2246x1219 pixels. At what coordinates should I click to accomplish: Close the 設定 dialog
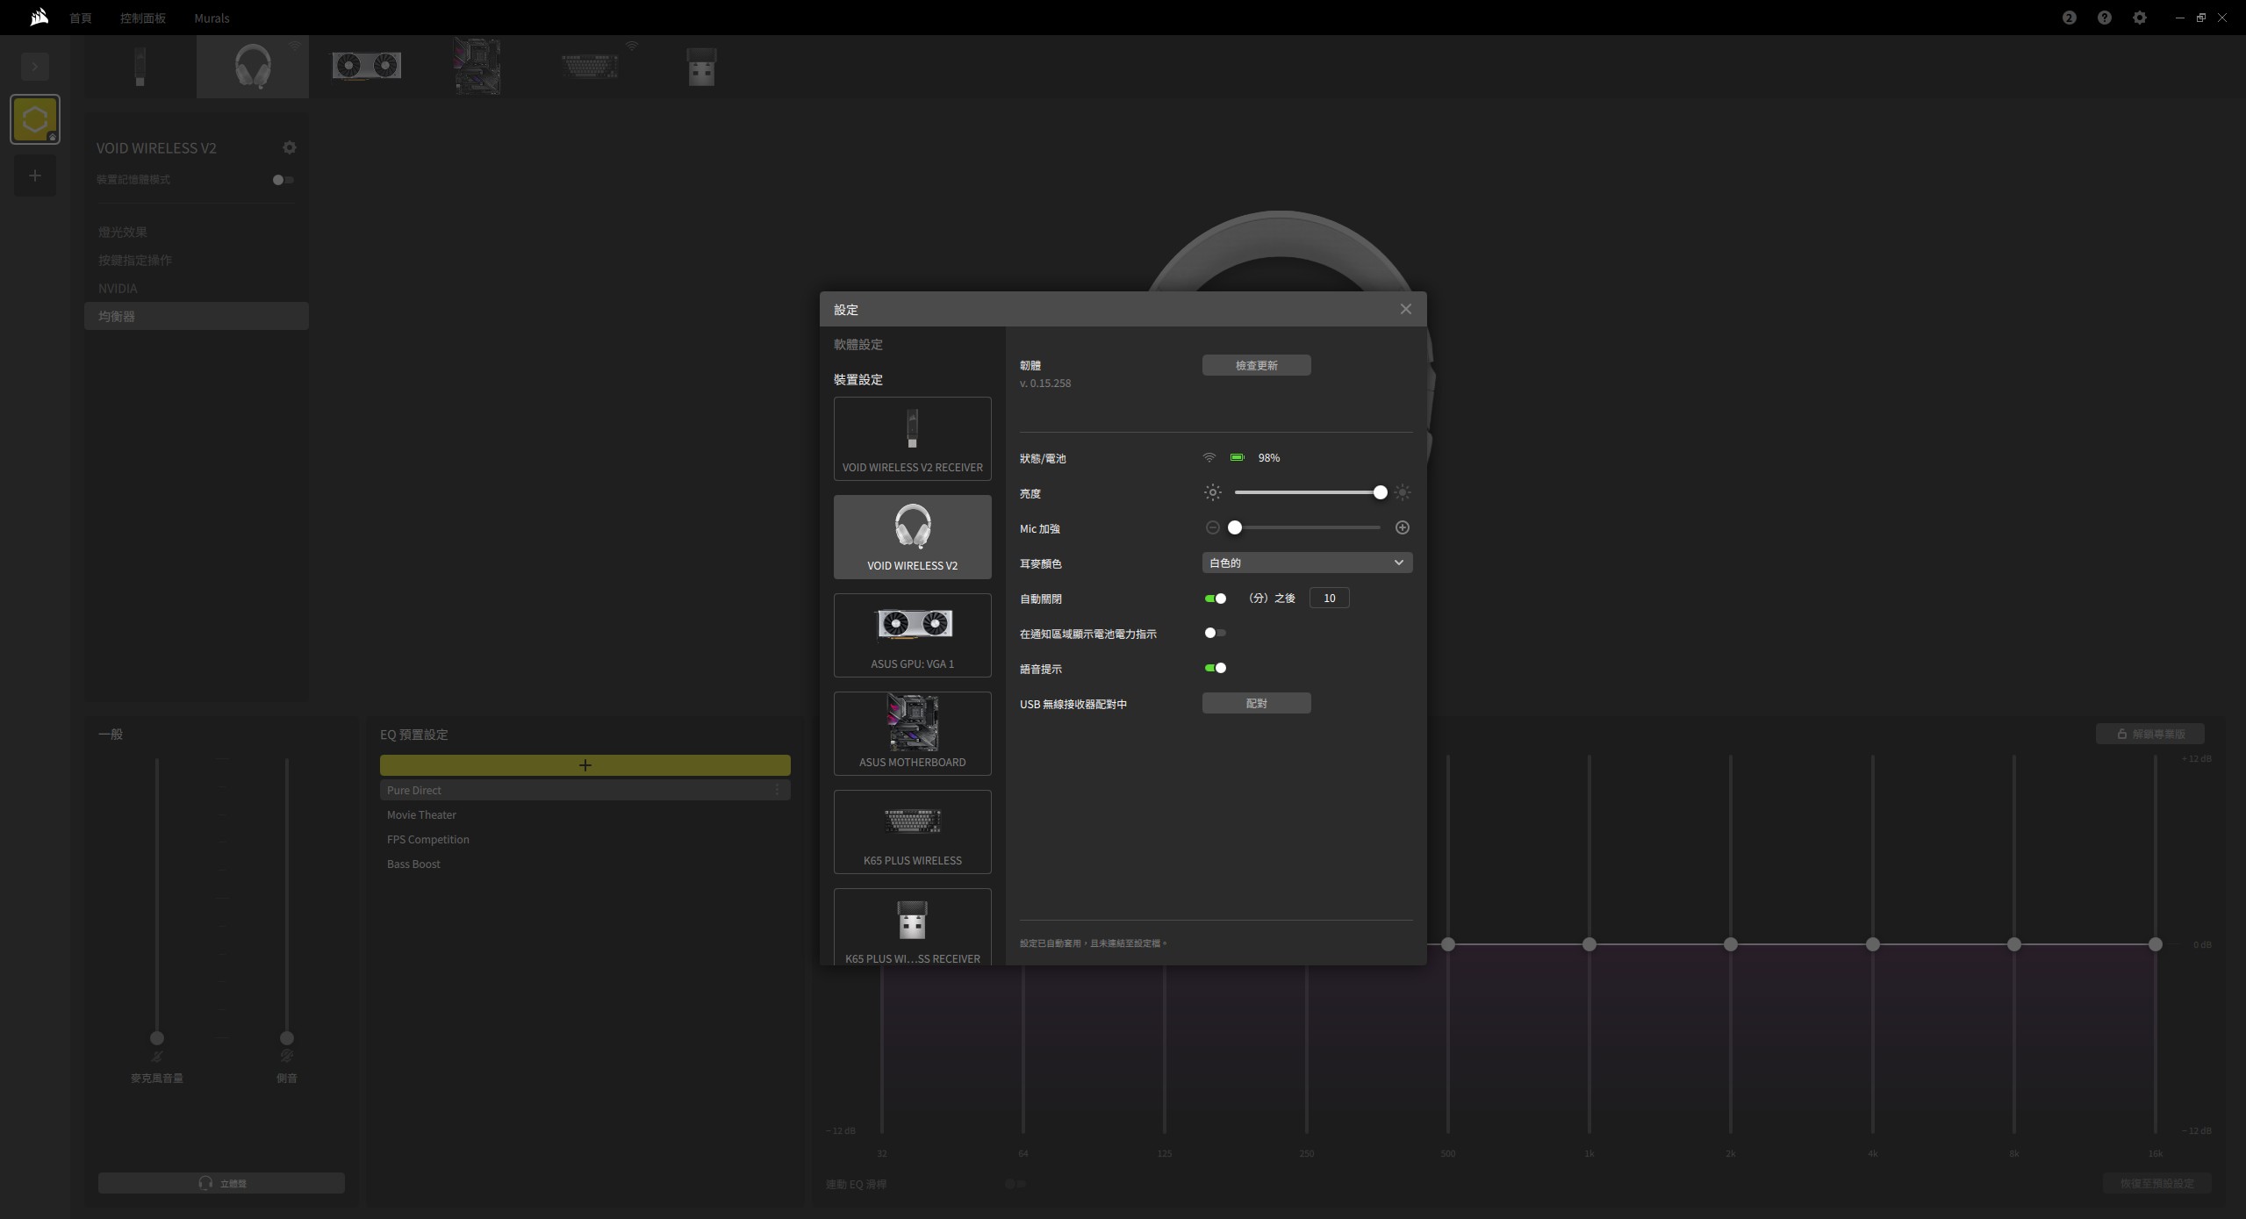coord(1405,309)
